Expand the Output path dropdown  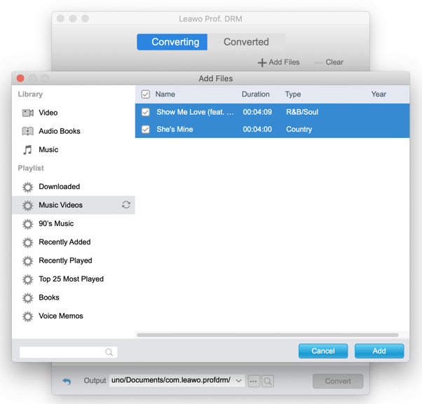pyautogui.click(x=238, y=381)
